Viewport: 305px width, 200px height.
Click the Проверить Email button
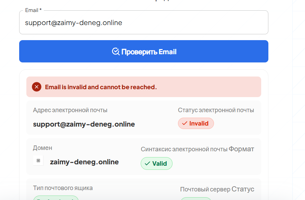click(143, 51)
